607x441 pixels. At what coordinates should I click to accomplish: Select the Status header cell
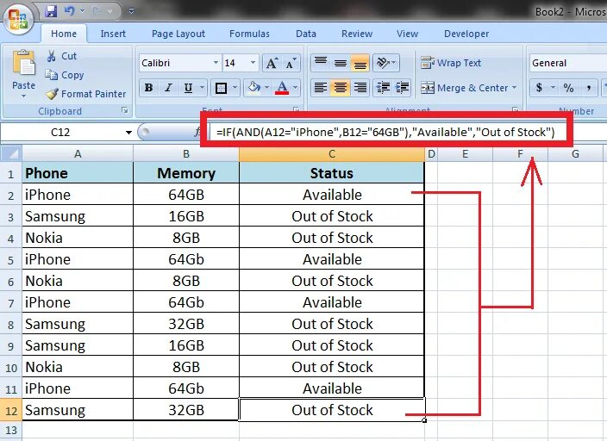332,173
